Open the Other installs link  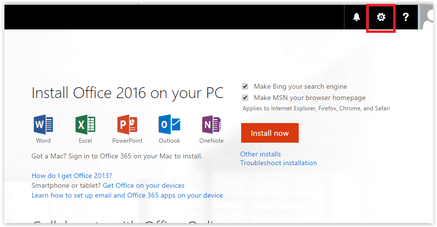click(260, 154)
